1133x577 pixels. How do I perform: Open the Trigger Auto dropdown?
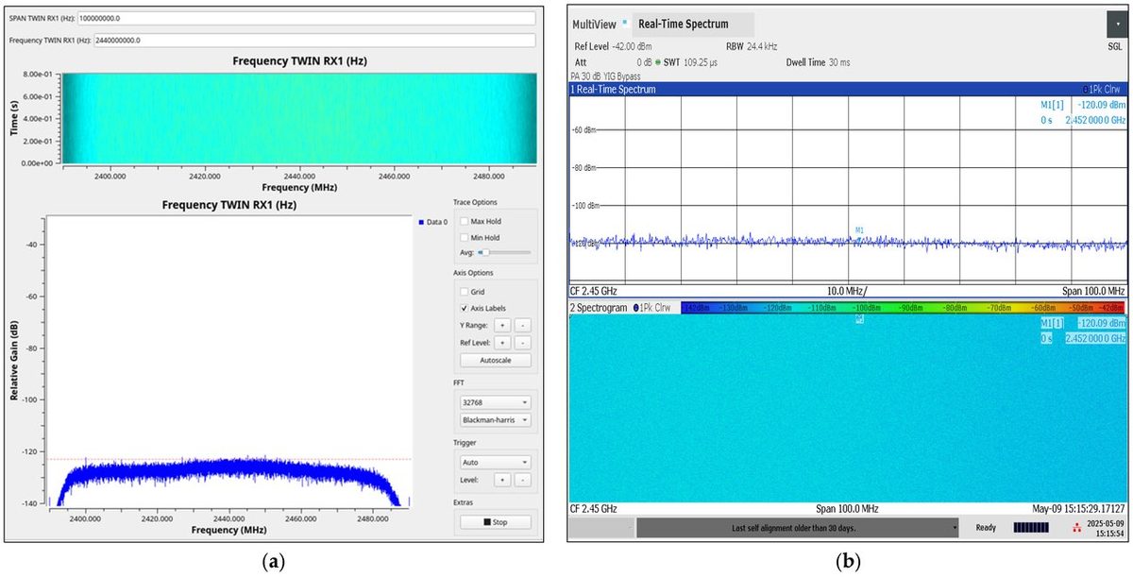pyautogui.click(x=495, y=463)
